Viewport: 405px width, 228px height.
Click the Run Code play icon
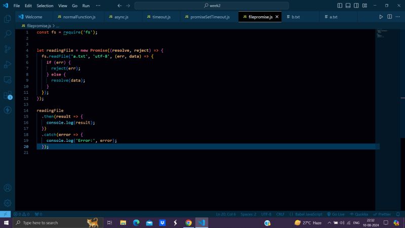381,17
